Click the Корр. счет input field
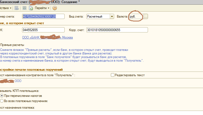This screenshot has width=203, height=115. click(x=117, y=30)
